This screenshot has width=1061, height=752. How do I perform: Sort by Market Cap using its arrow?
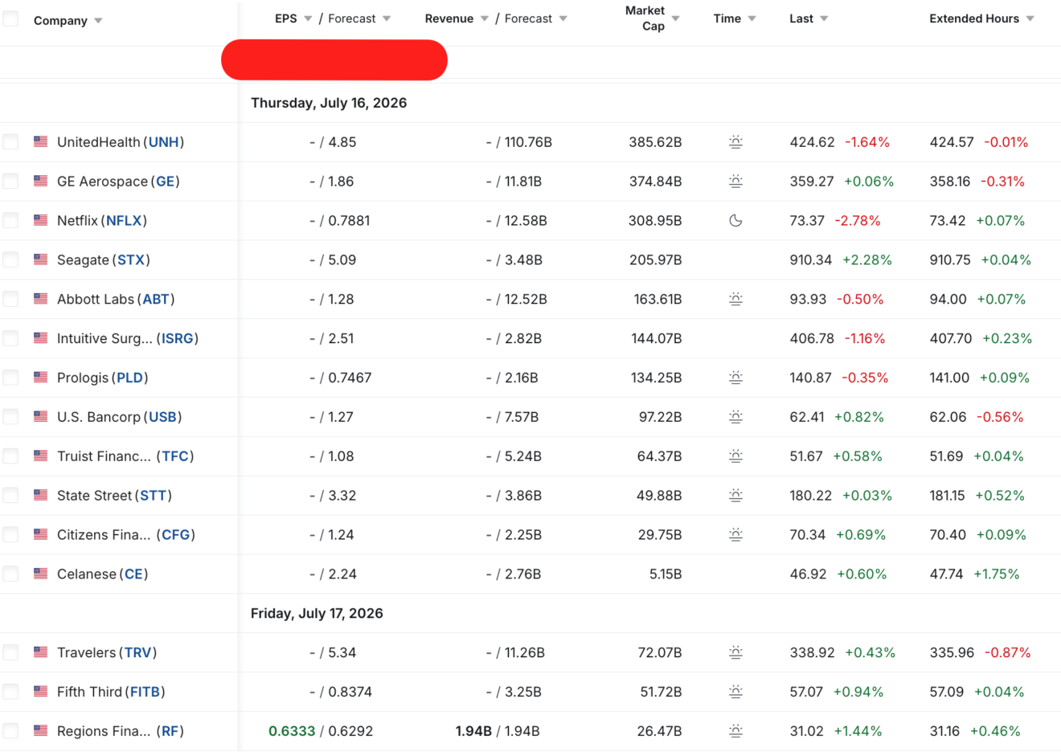(675, 18)
